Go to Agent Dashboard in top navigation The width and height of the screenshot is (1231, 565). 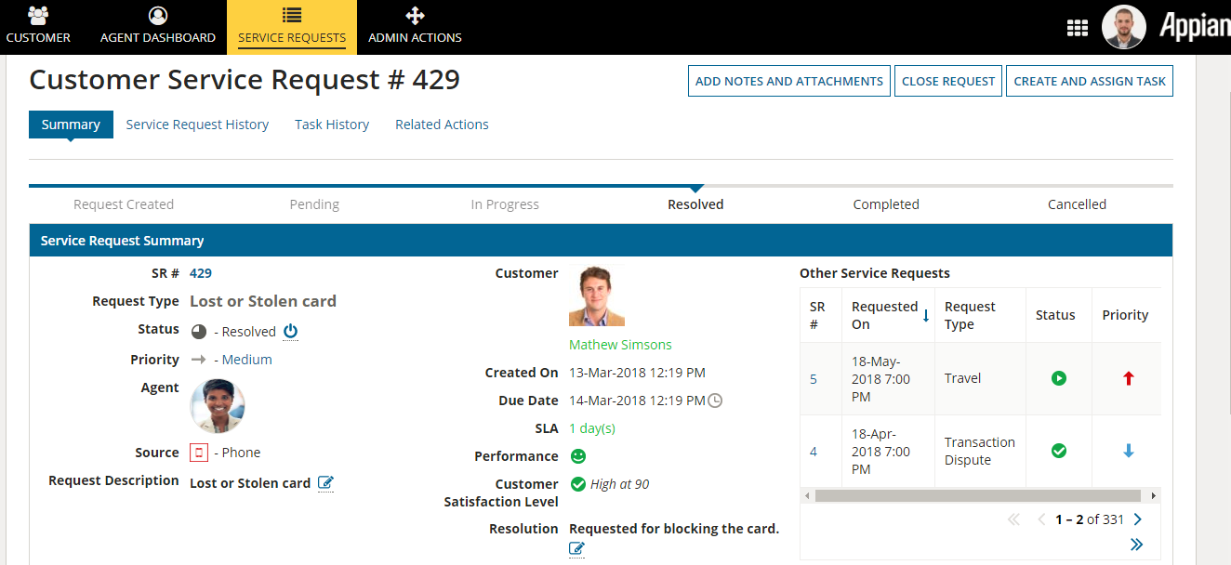point(158,27)
